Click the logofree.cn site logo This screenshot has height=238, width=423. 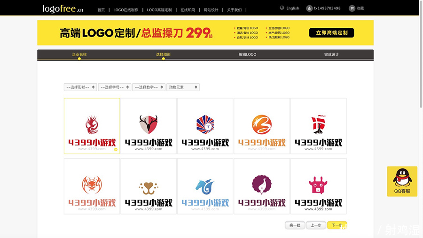(x=63, y=9)
